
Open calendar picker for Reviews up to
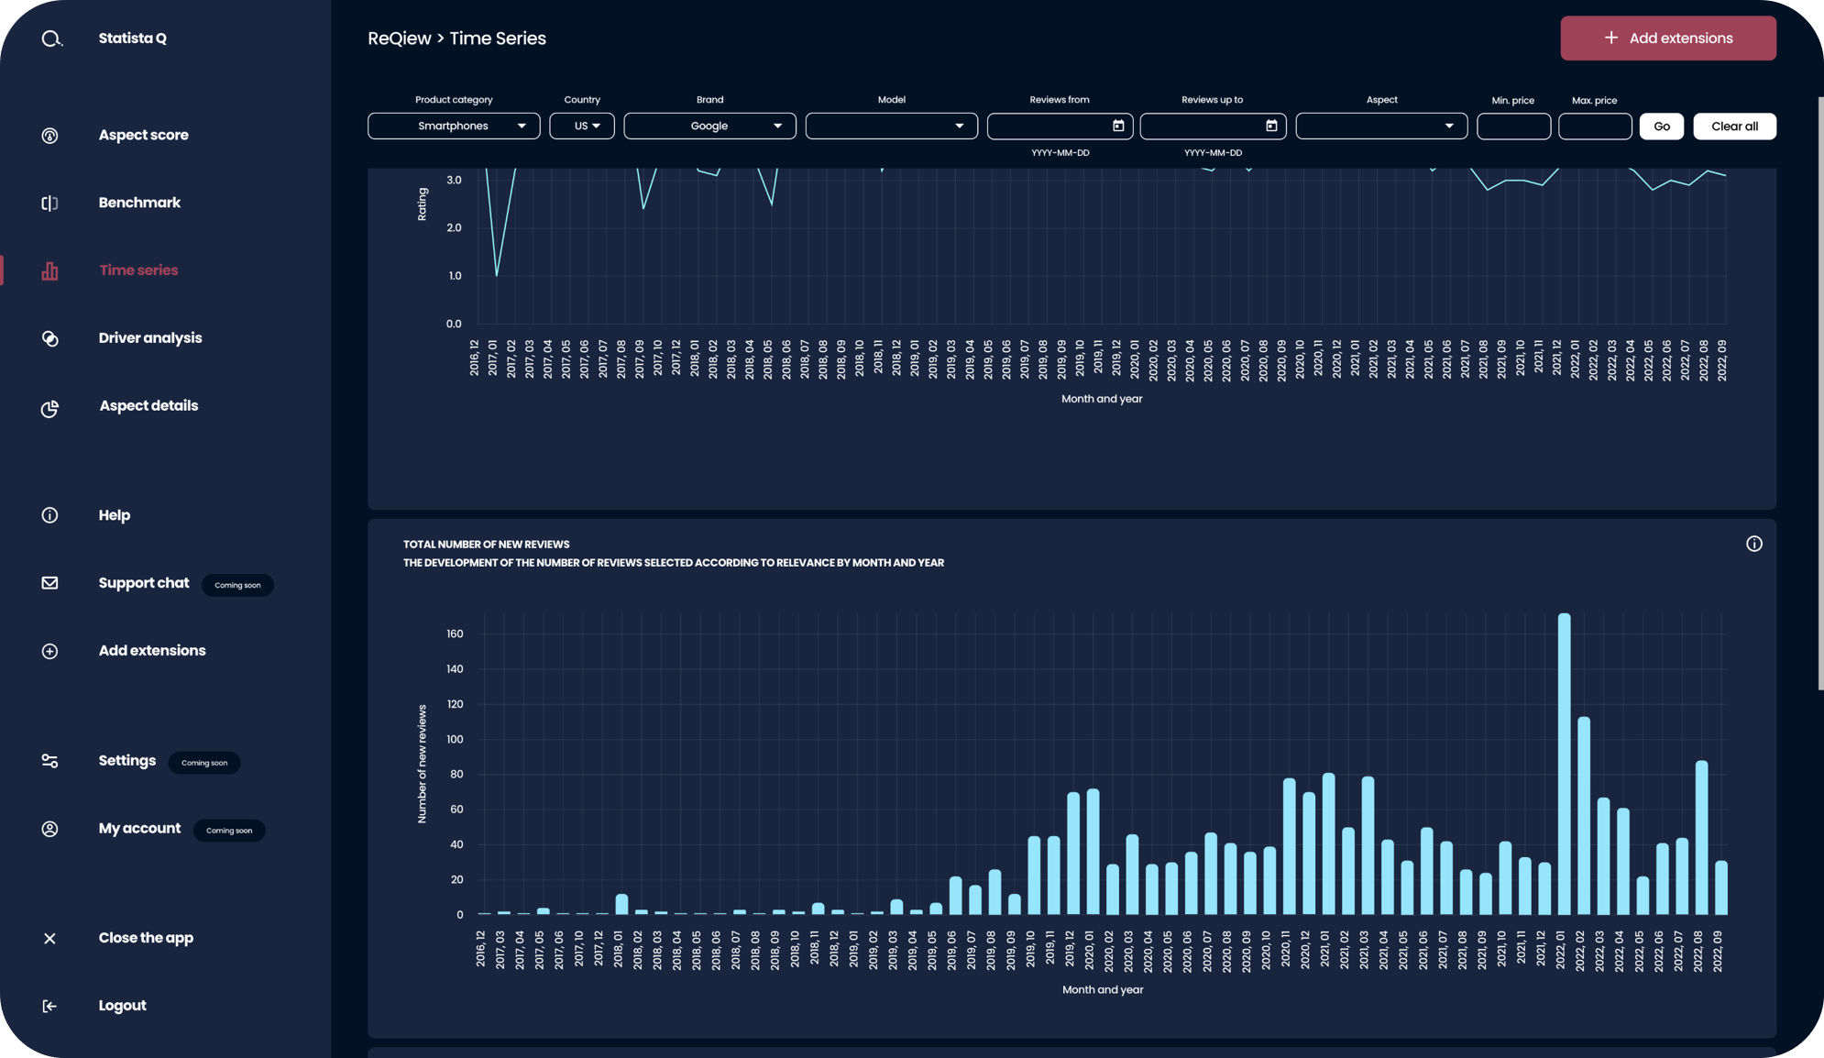click(1270, 127)
